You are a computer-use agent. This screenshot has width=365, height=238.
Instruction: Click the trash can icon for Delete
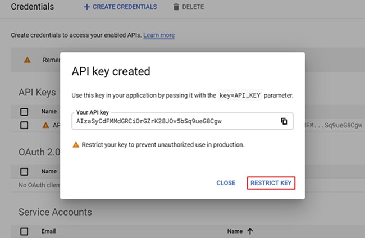pos(176,7)
